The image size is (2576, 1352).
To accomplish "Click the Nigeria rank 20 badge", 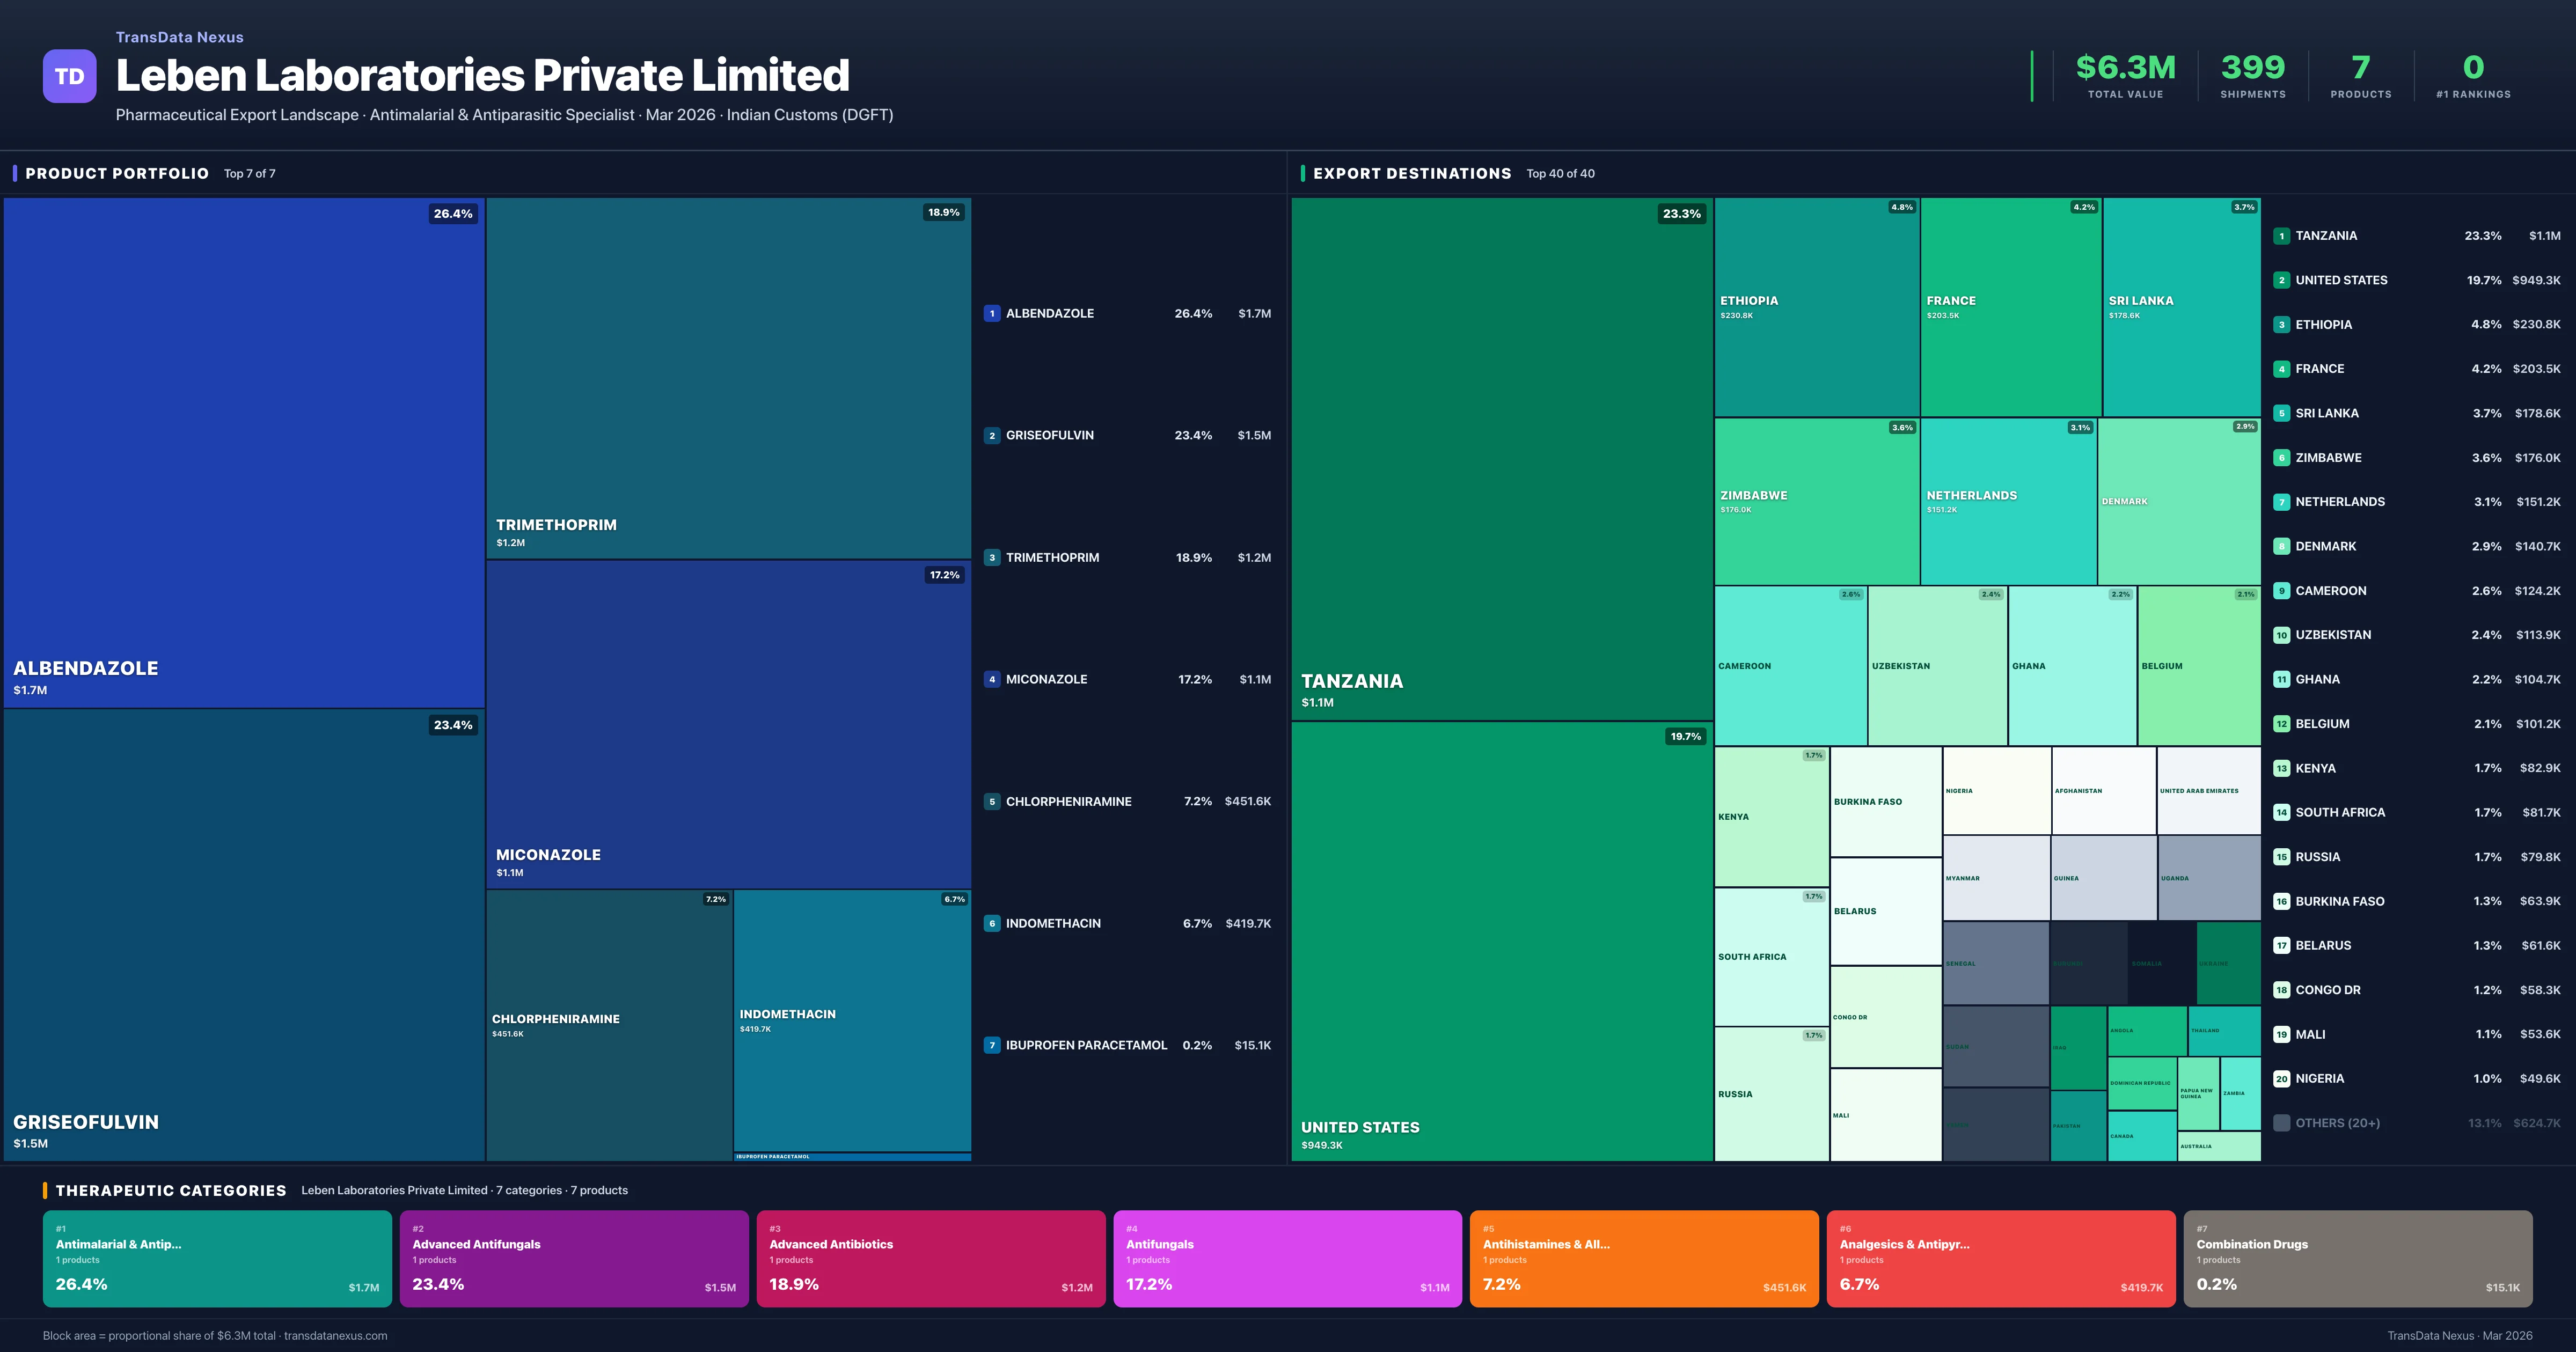I will (2281, 1079).
